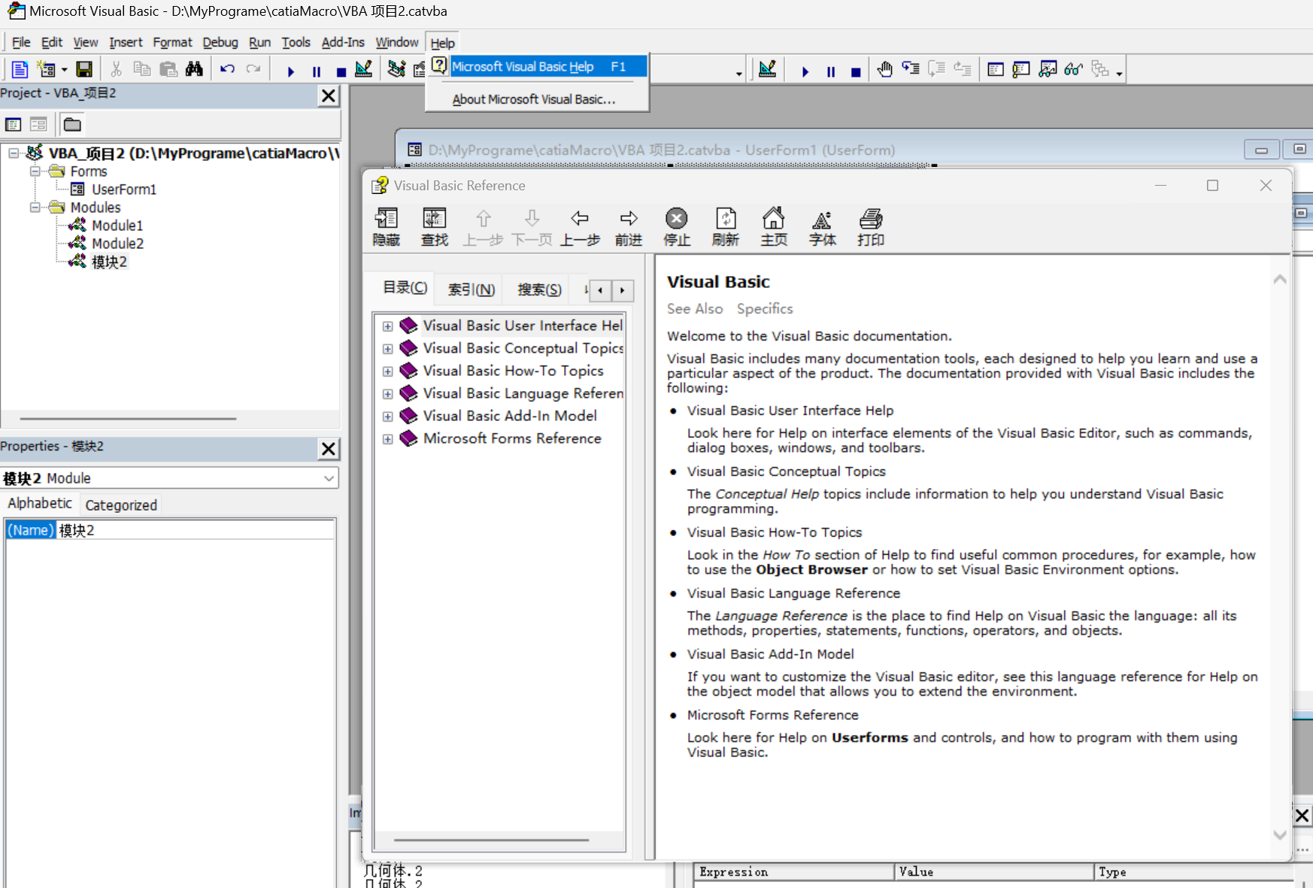Switch to the 索引(N) help tab
This screenshot has width=1313, height=888.
(x=472, y=289)
